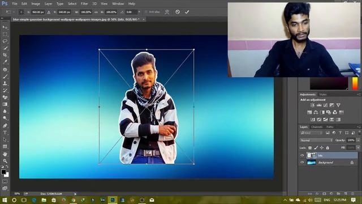Cancel the transform in options bar

click(178, 12)
